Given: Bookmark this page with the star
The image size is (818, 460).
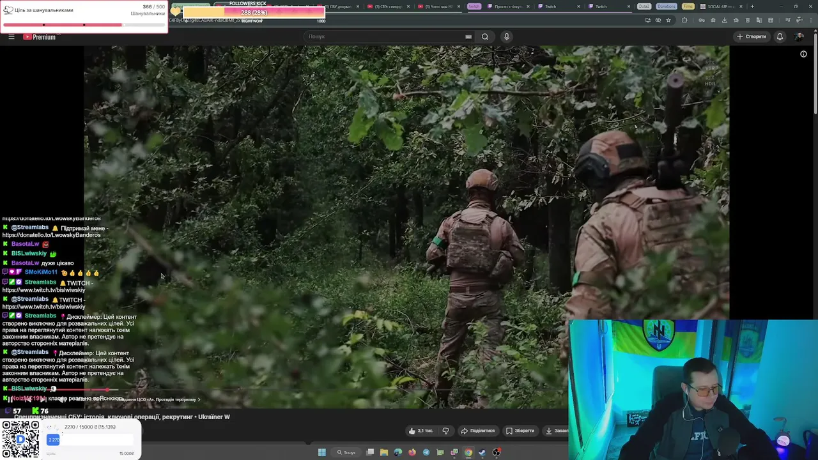Looking at the screenshot, I should (668, 20).
